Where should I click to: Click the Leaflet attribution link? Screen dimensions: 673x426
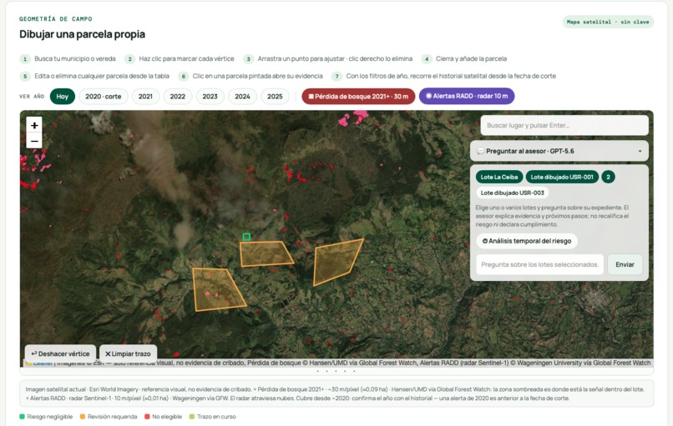point(42,363)
